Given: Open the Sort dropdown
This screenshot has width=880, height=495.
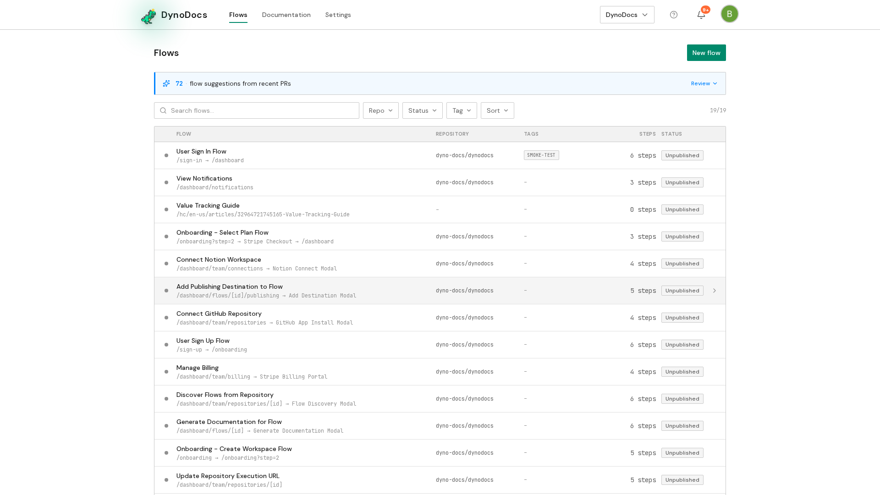Looking at the screenshot, I should coord(497,110).
